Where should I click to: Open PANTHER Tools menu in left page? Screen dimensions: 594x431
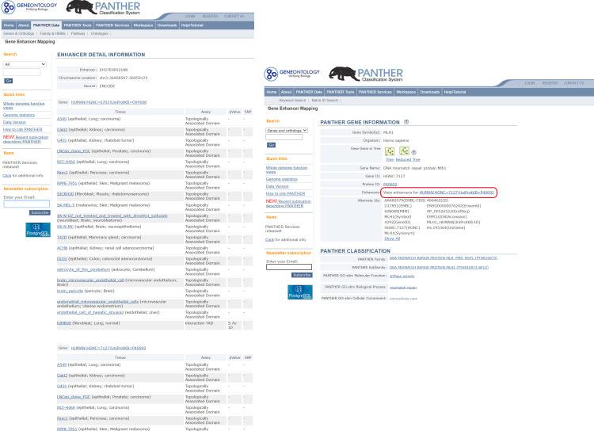tap(78, 25)
